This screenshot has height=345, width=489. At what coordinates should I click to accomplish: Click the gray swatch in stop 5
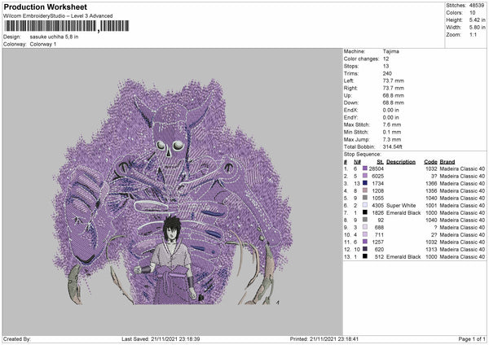tap(365, 198)
